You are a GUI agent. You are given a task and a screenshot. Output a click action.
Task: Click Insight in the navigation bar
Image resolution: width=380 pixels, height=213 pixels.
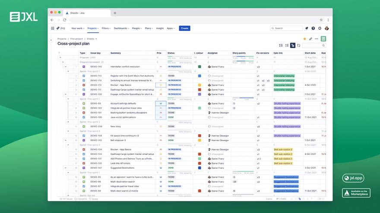click(x=160, y=28)
